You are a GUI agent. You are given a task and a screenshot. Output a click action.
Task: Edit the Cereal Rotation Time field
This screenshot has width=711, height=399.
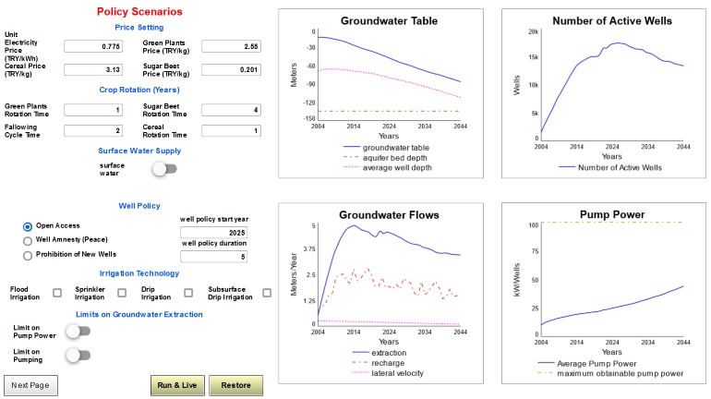[x=231, y=130]
